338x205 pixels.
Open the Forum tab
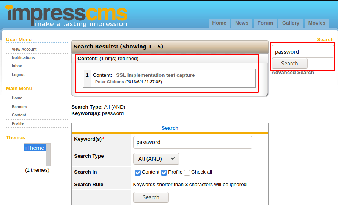pos(265,23)
